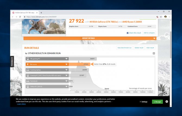
Task: Click the Facebook icon by Share this result
Action: 128,33
